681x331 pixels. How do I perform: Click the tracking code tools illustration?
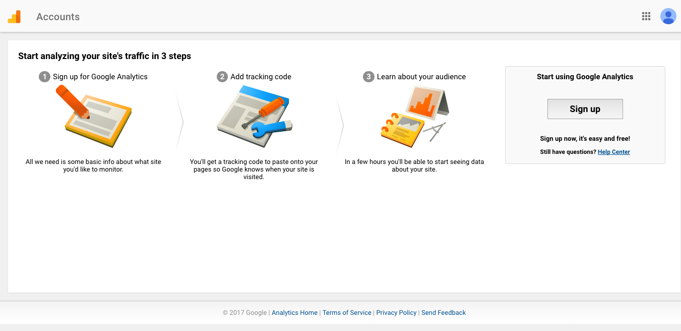point(255,117)
